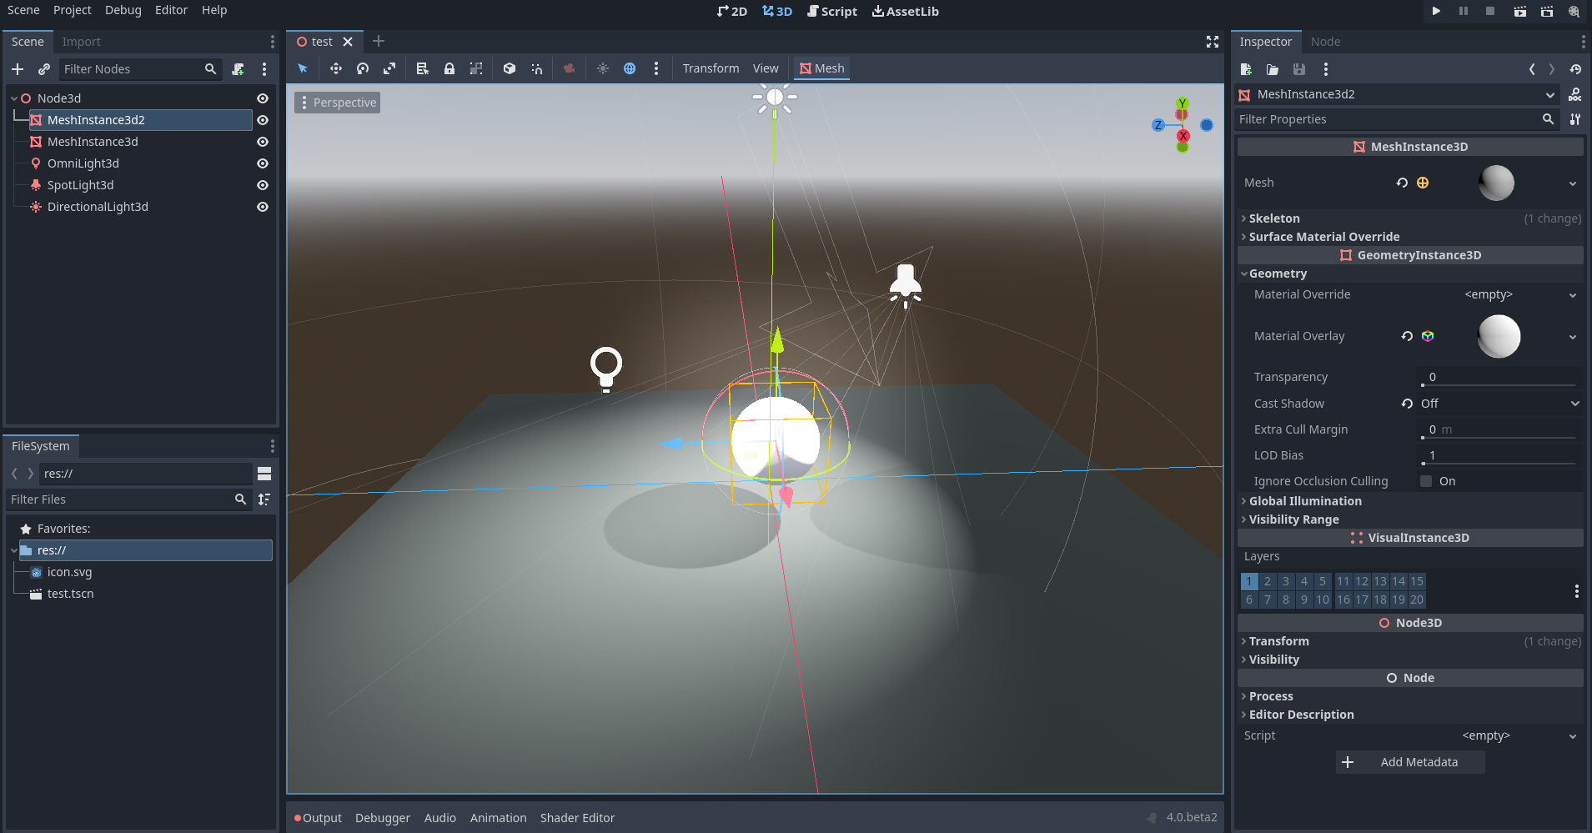This screenshot has height=833, width=1592.
Task: Select the Rotate tool
Action: (x=363, y=68)
